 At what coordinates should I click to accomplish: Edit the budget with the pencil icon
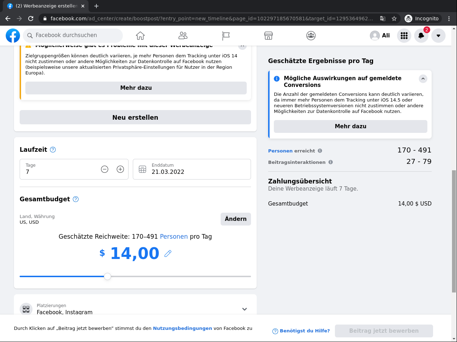click(x=168, y=254)
